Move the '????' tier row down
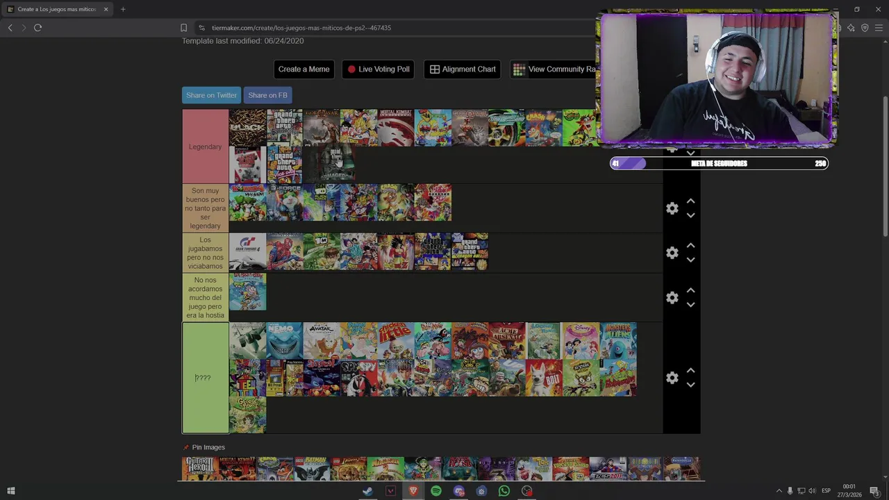Image resolution: width=889 pixels, height=500 pixels. [690, 385]
